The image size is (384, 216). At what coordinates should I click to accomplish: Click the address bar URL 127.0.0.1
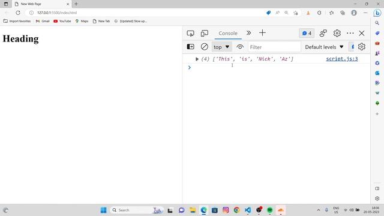57,13
